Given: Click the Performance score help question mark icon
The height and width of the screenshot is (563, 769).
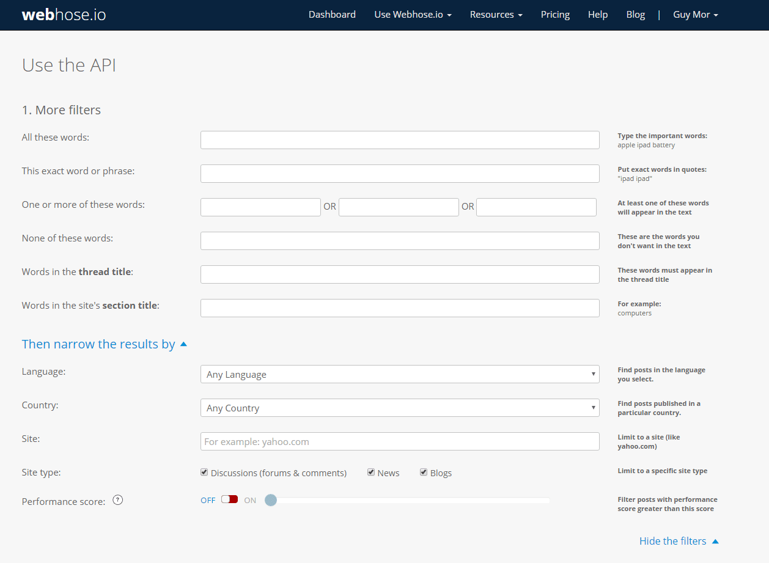Looking at the screenshot, I should pos(118,500).
